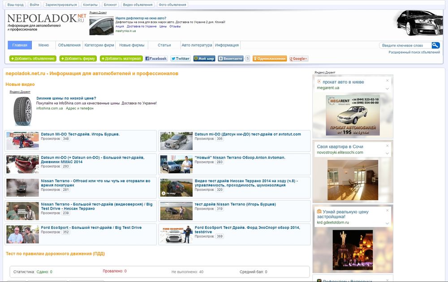
Task: Open Расширенный поиск объявлений link
Action: 414,52
